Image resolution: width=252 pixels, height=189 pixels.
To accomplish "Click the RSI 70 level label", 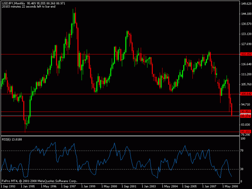I will pos(242,150).
